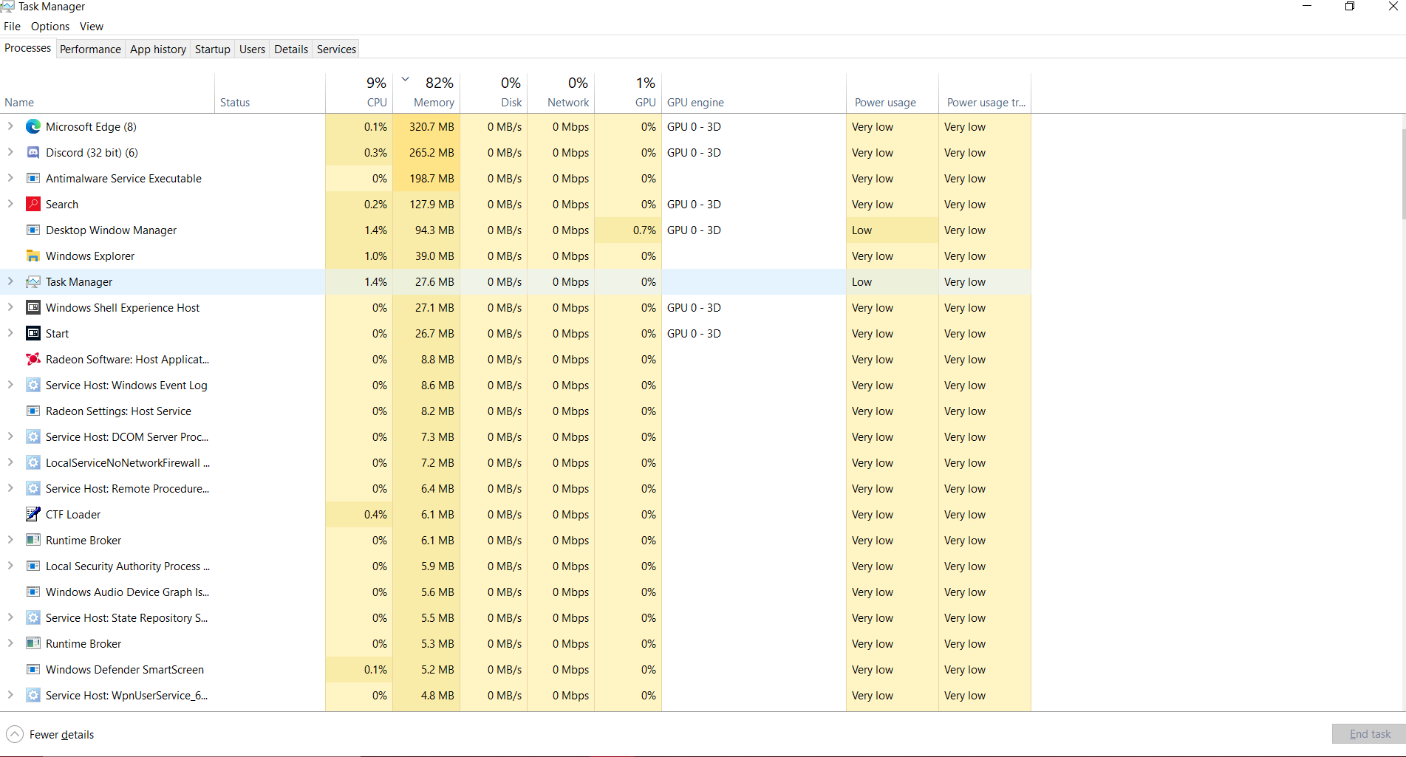Click the Local Security Authority Process icon

click(33, 566)
